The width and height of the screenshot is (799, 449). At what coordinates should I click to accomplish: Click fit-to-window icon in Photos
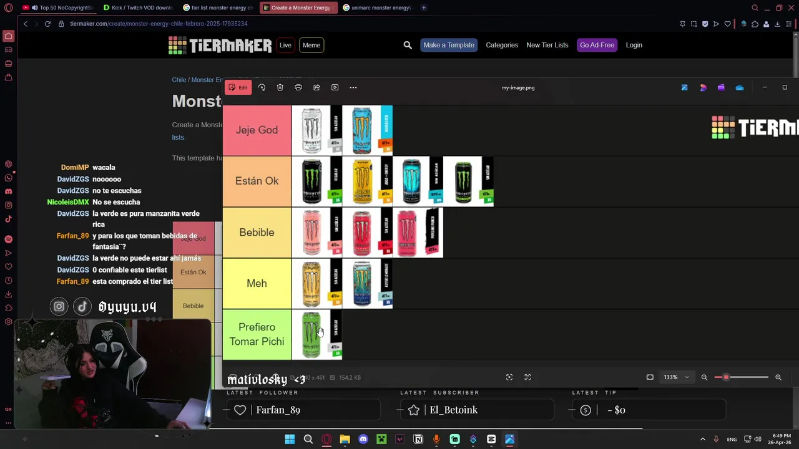[x=650, y=377]
